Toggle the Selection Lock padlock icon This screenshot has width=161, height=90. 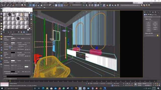pos(89,83)
